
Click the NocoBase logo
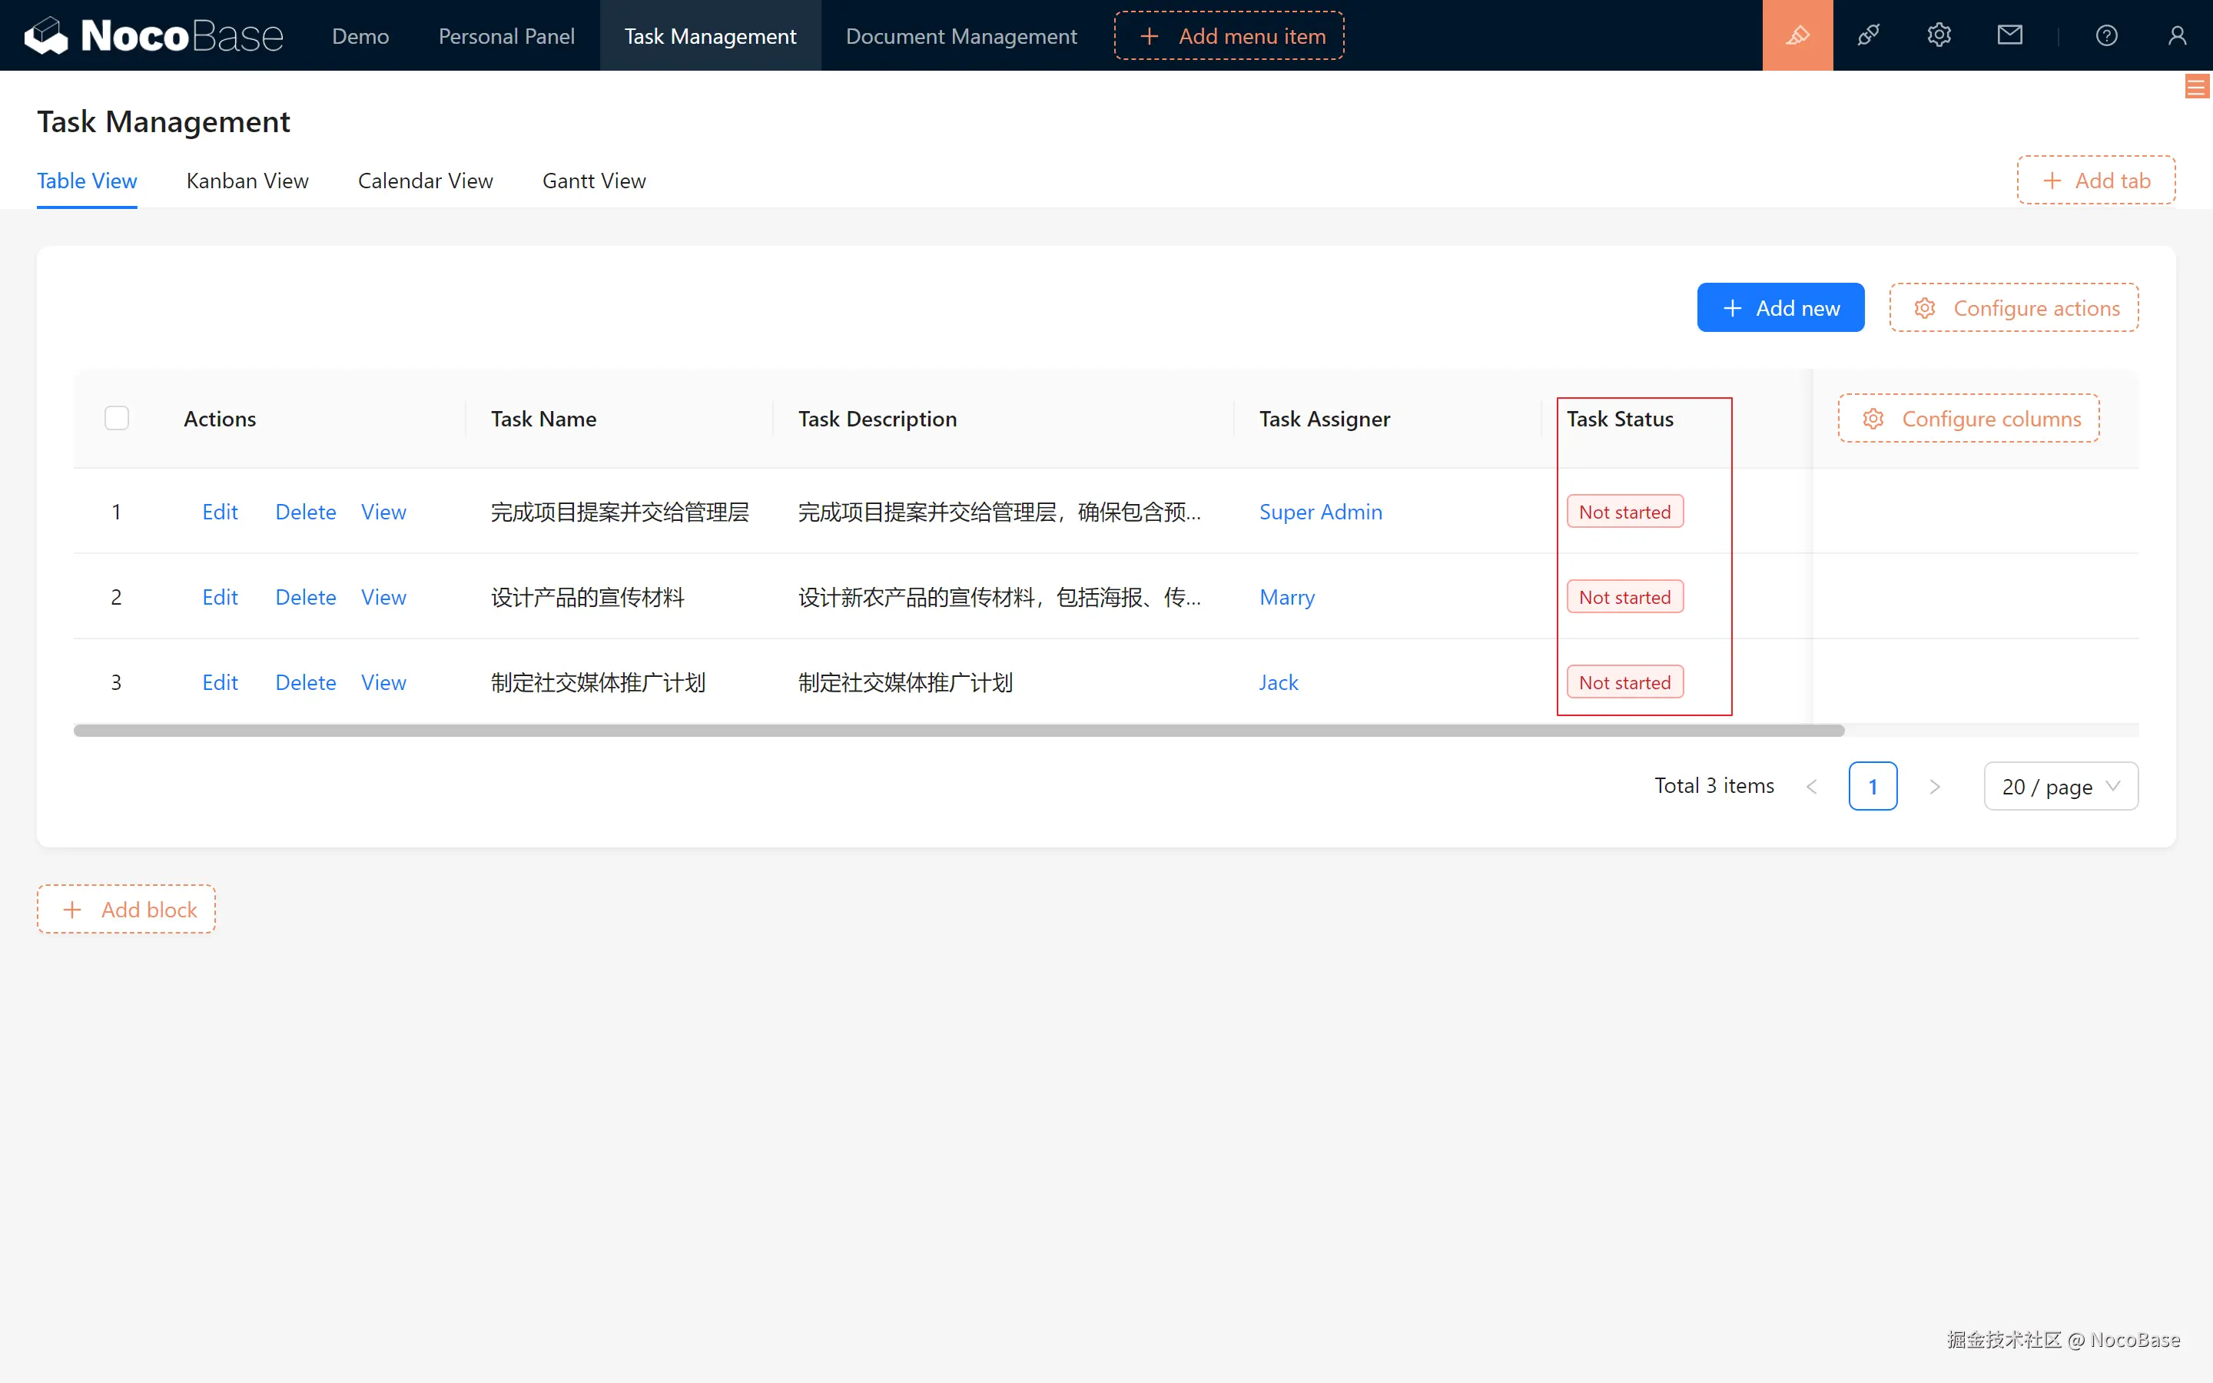[x=154, y=35]
